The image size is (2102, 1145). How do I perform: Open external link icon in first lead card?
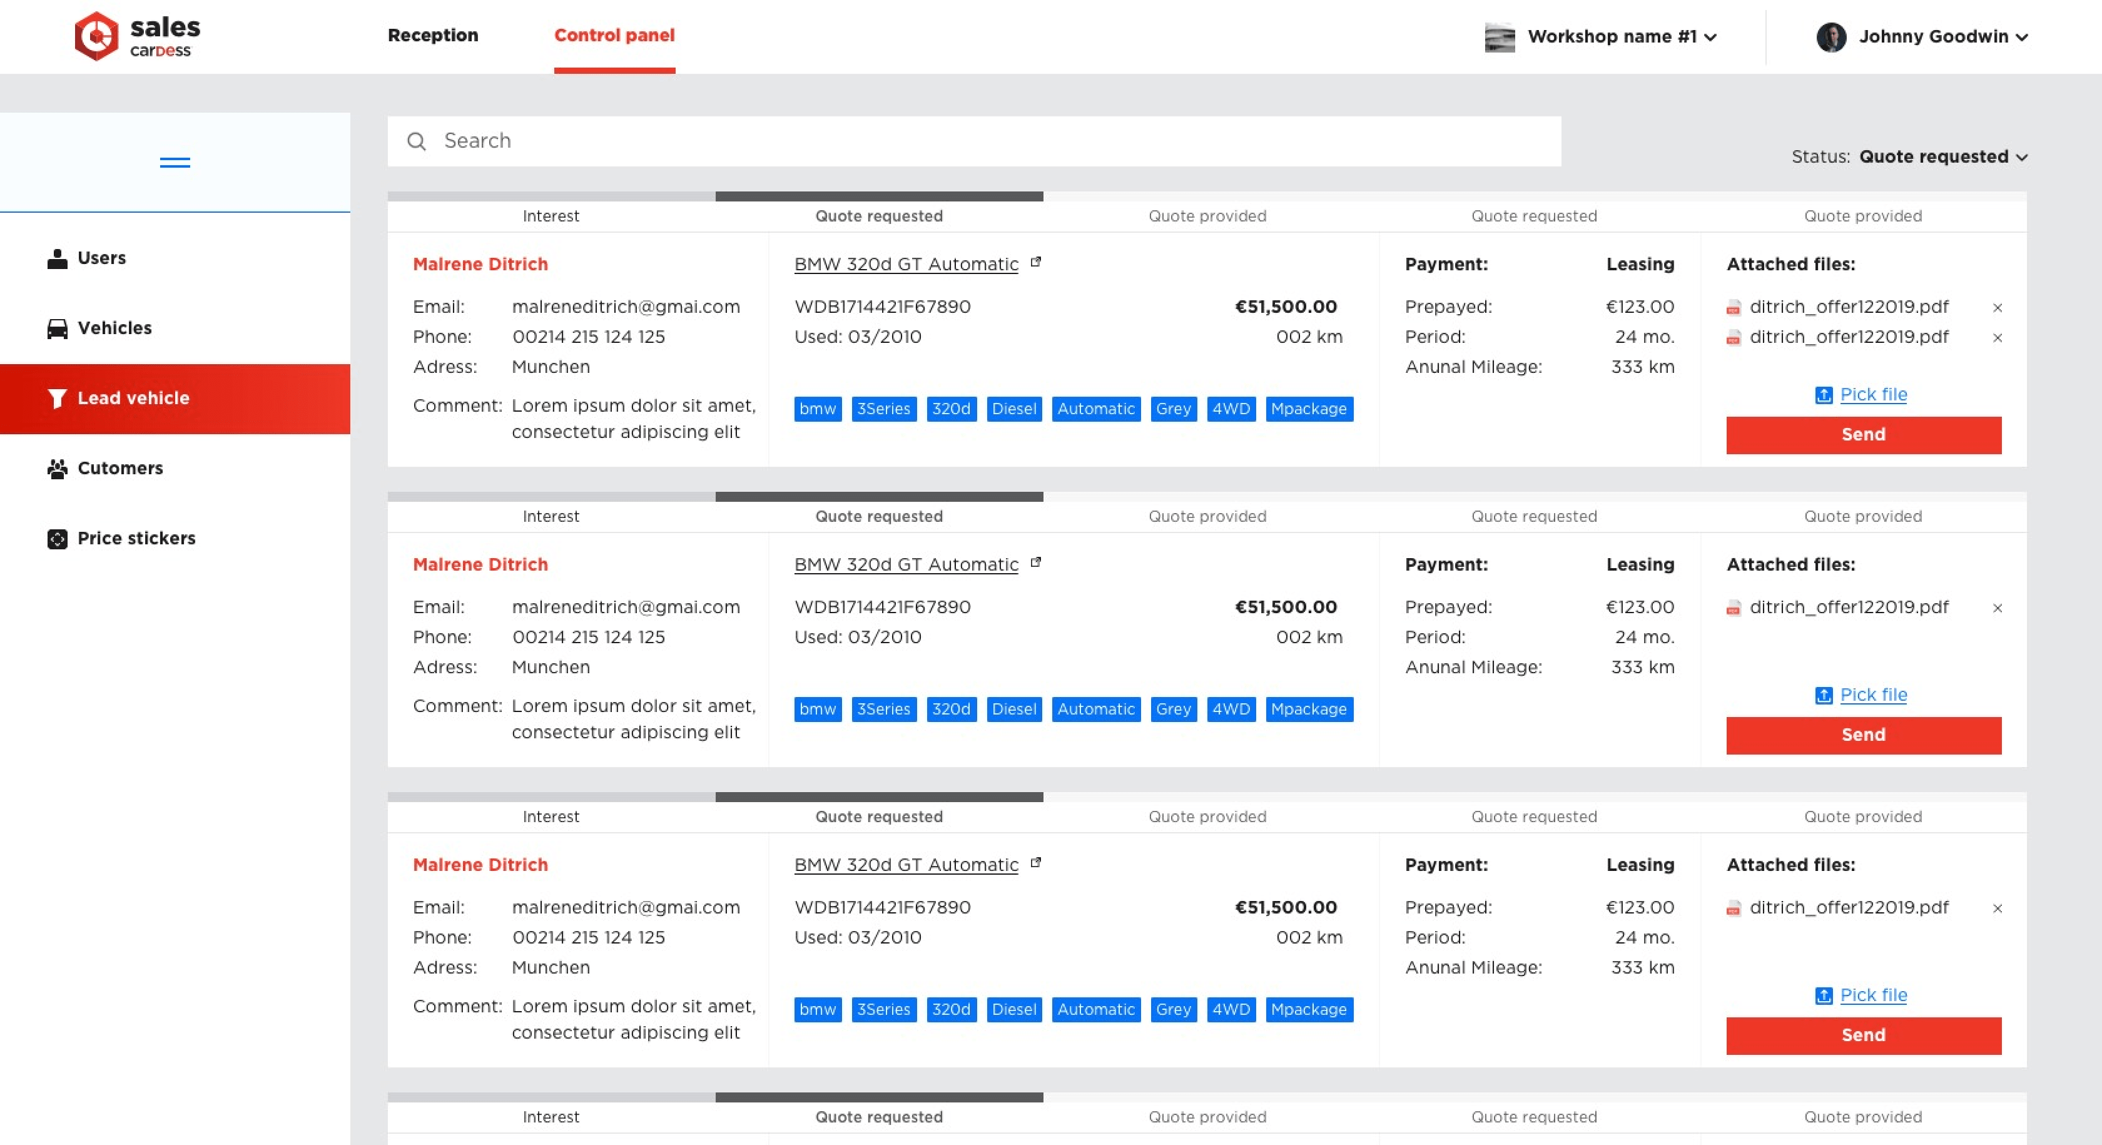tap(1035, 262)
